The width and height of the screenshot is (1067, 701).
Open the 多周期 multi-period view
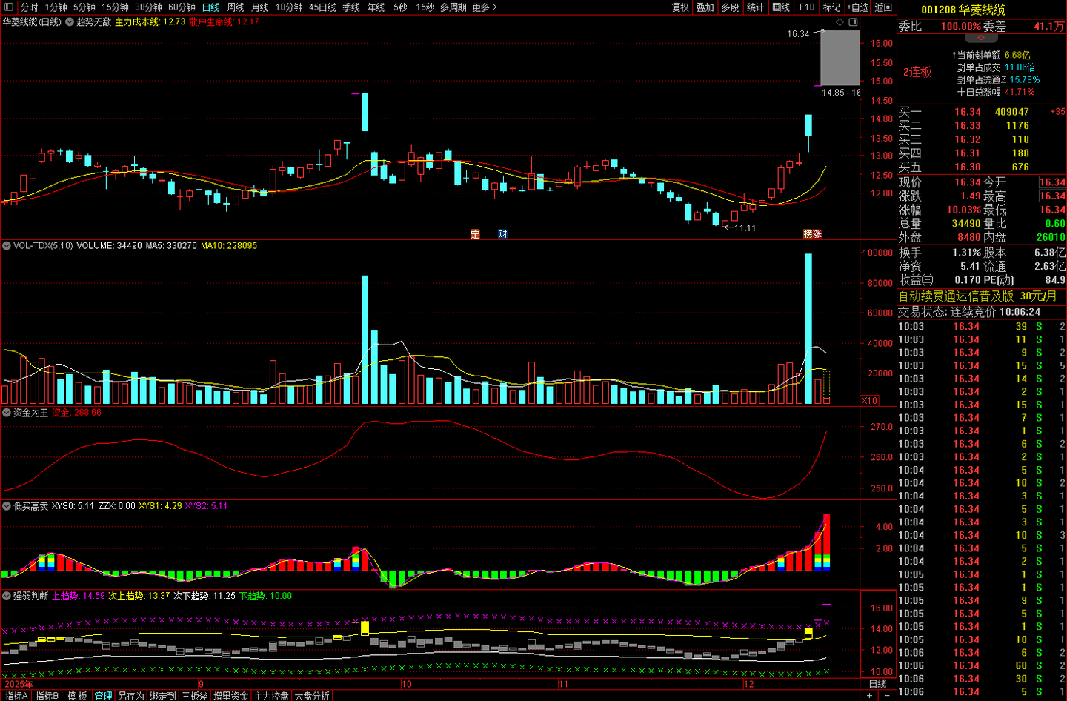[453, 7]
